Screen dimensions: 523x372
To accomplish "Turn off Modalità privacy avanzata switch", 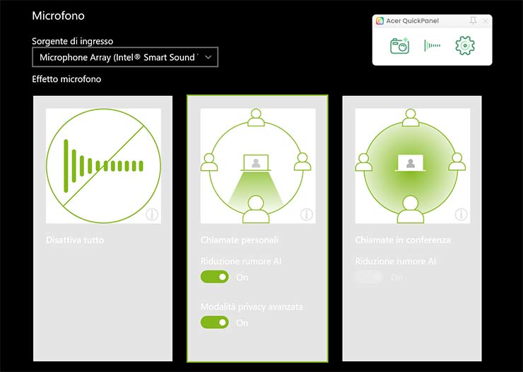I will (x=215, y=323).
